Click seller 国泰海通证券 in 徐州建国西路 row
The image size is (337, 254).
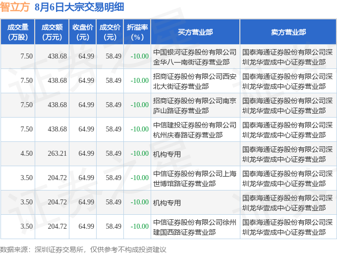coord(287,227)
